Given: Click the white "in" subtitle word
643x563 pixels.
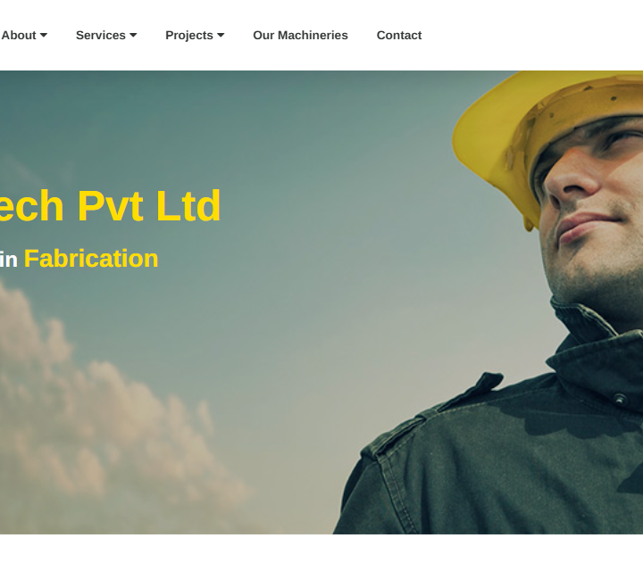Looking at the screenshot, I should click(9, 261).
